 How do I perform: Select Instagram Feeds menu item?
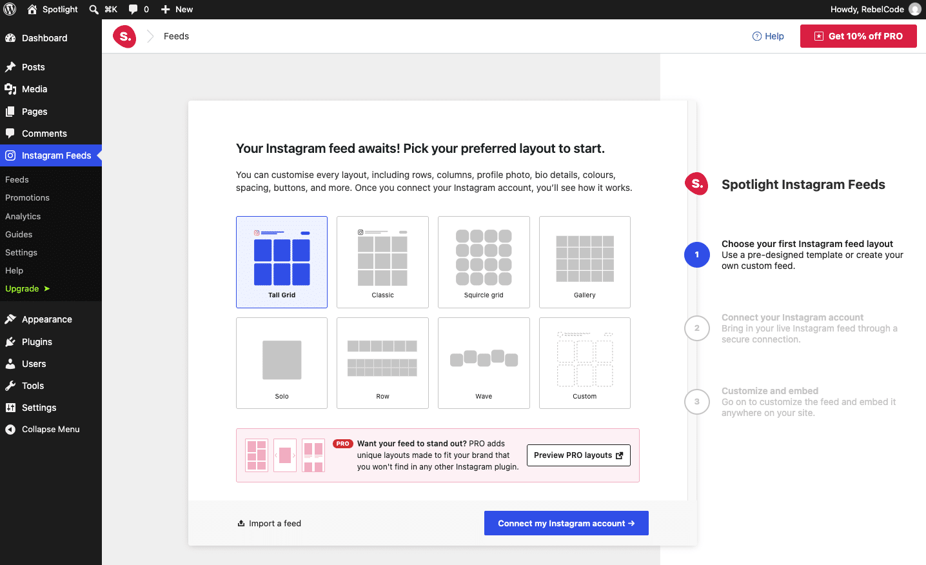click(51, 155)
